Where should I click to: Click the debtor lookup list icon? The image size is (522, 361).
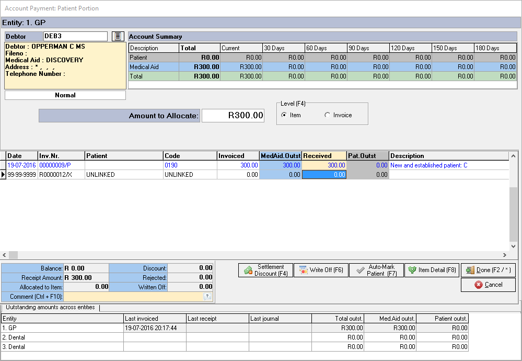click(118, 36)
